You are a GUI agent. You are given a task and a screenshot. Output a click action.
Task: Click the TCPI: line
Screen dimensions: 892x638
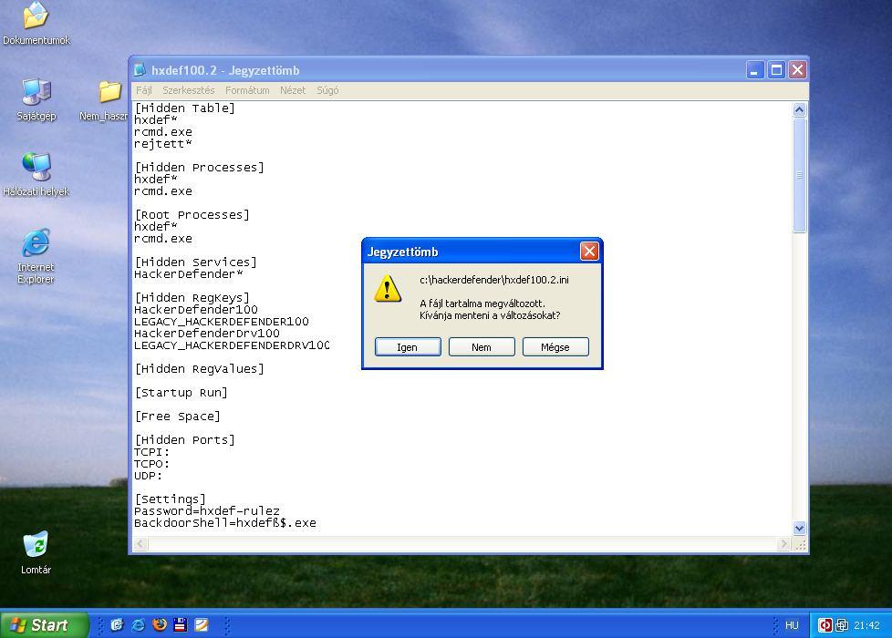(x=151, y=452)
